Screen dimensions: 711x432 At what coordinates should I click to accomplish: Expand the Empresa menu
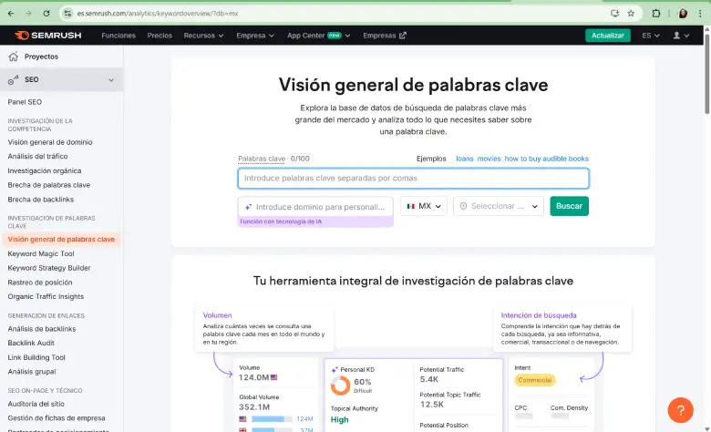click(255, 36)
